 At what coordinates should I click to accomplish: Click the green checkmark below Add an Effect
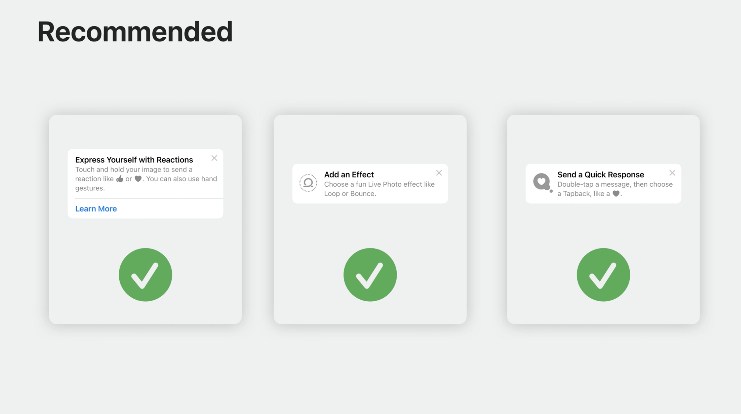370,275
